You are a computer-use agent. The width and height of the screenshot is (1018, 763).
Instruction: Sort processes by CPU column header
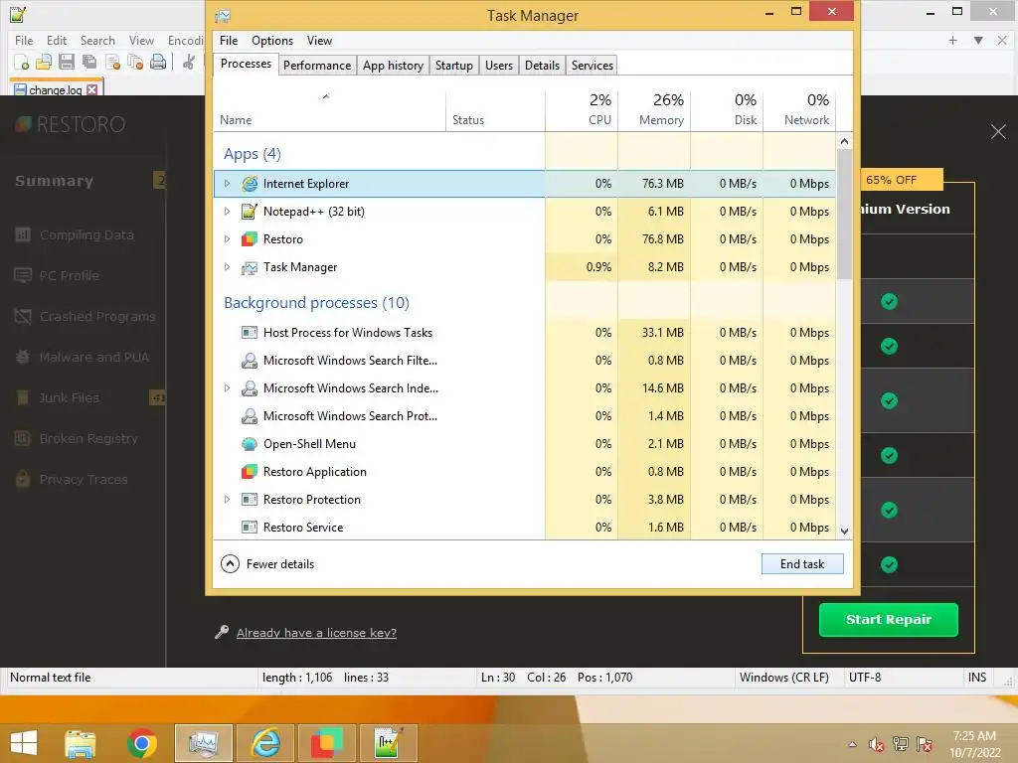582,110
